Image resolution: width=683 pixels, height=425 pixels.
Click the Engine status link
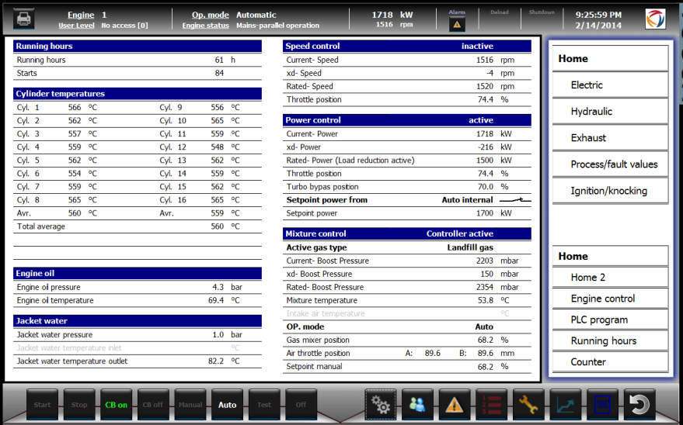pos(206,26)
